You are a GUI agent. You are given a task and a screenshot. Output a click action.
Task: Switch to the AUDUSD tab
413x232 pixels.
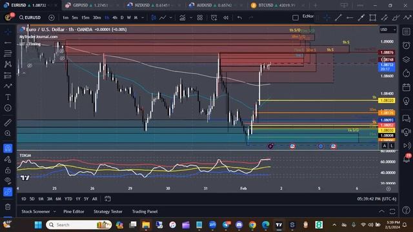click(x=214, y=5)
